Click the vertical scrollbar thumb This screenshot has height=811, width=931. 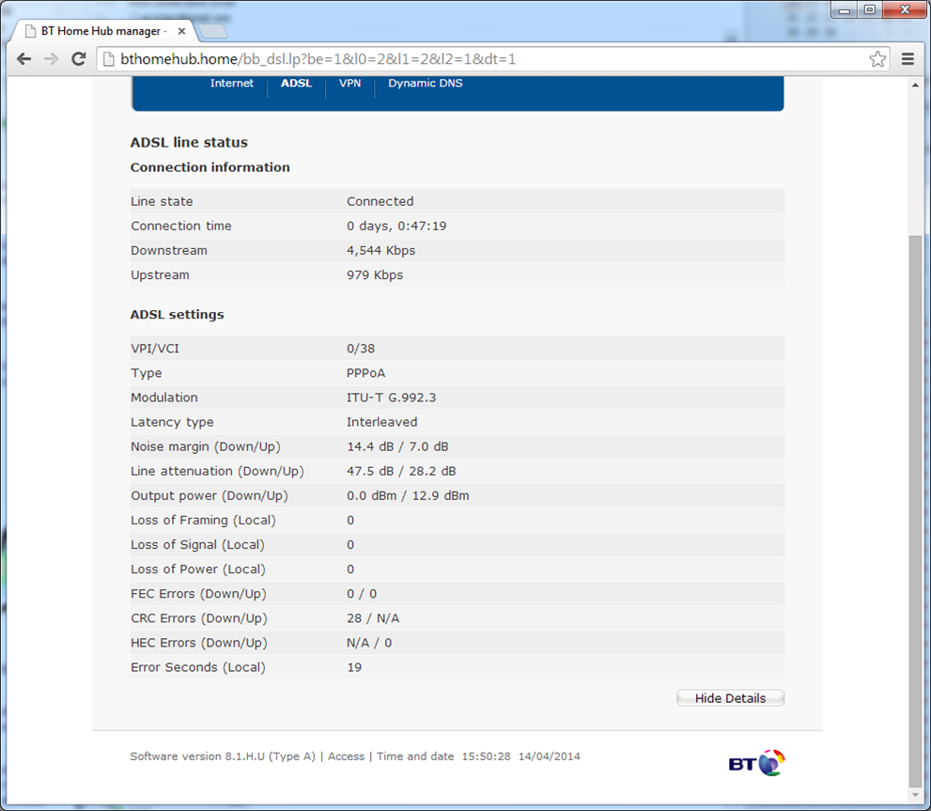coord(915,511)
